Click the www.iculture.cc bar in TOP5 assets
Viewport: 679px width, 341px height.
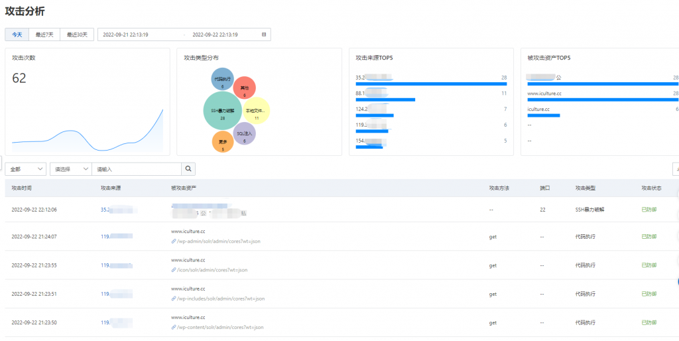tap(603, 100)
